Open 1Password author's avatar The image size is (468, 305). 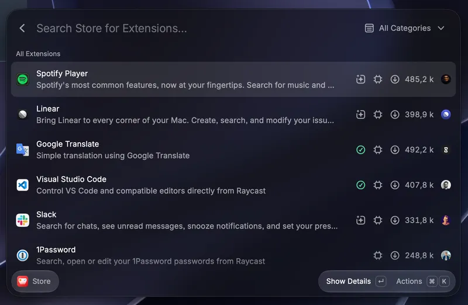click(x=446, y=255)
